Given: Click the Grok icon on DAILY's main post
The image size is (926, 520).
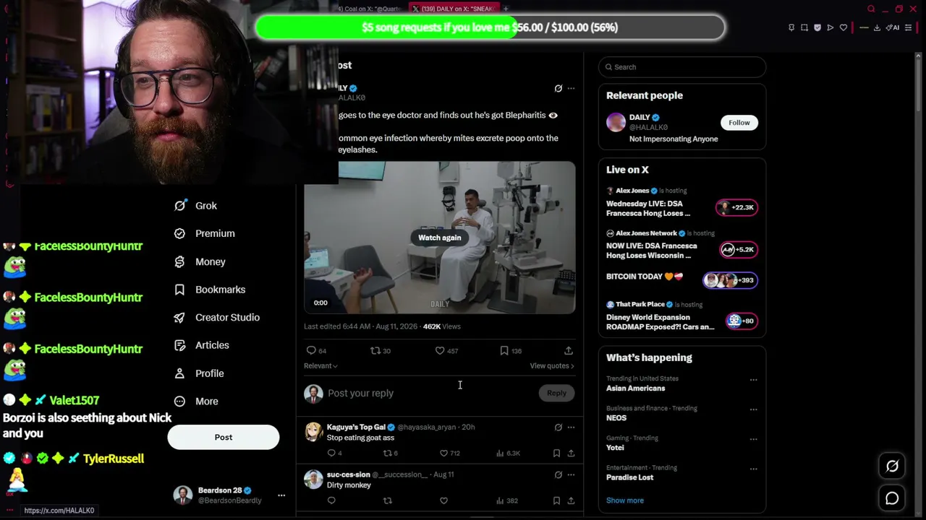Looking at the screenshot, I should [x=558, y=89].
